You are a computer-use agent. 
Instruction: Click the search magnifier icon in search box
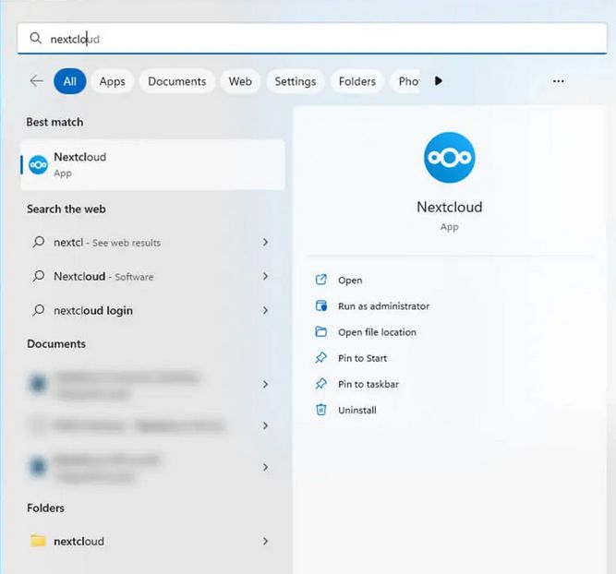point(35,39)
